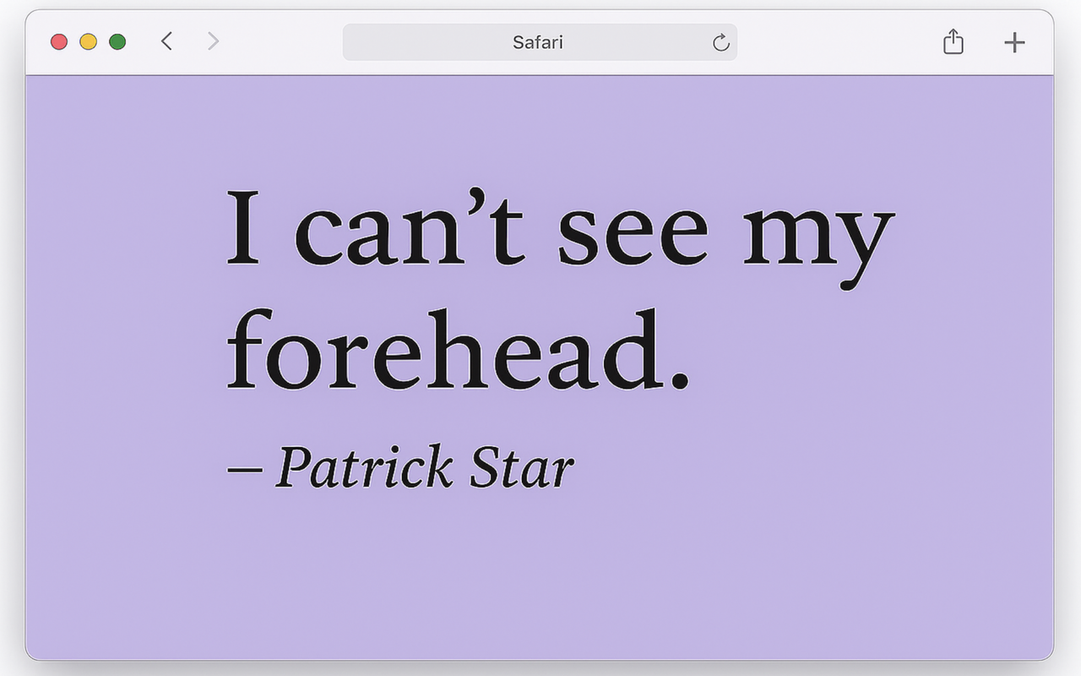Maximize the window with green button
Image resolution: width=1081 pixels, height=676 pixels.
(117, 41)
